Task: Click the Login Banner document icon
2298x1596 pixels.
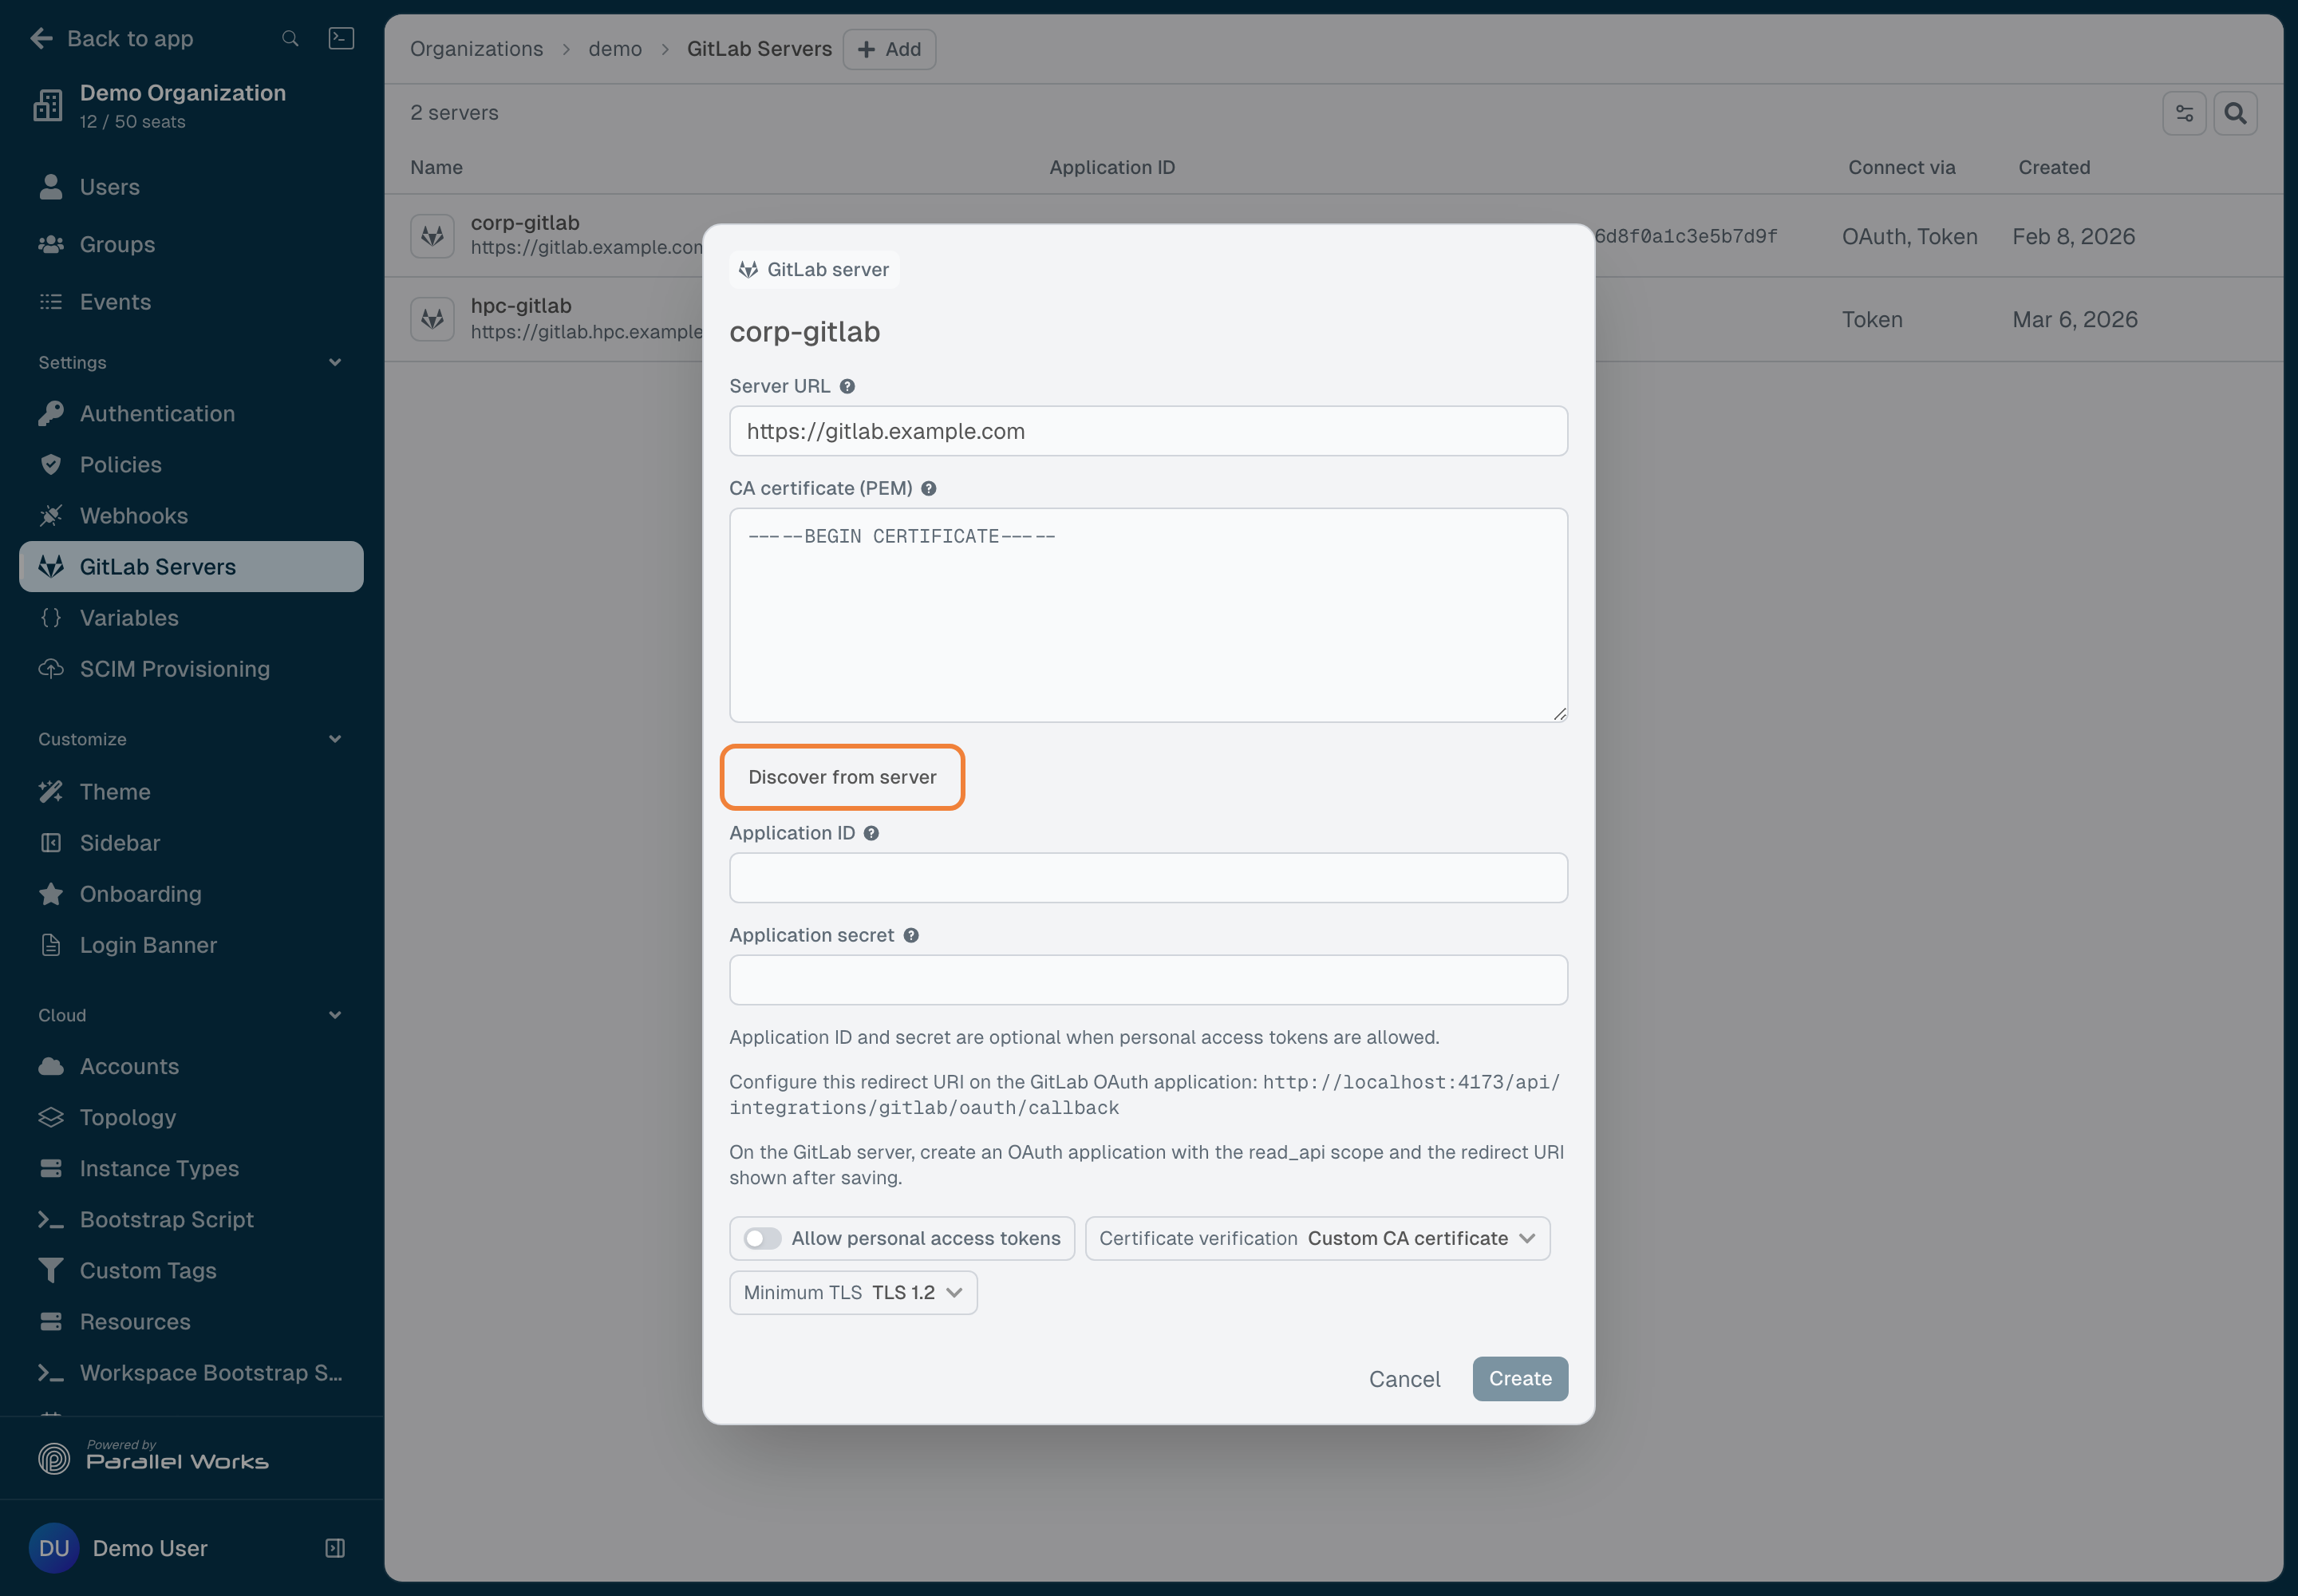Action: click(51, 944)
